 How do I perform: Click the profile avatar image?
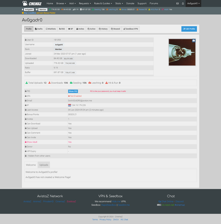point(182,52)
